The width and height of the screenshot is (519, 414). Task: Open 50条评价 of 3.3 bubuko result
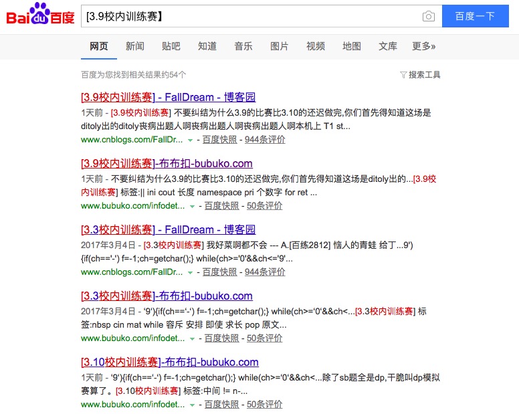pos(264,338)
